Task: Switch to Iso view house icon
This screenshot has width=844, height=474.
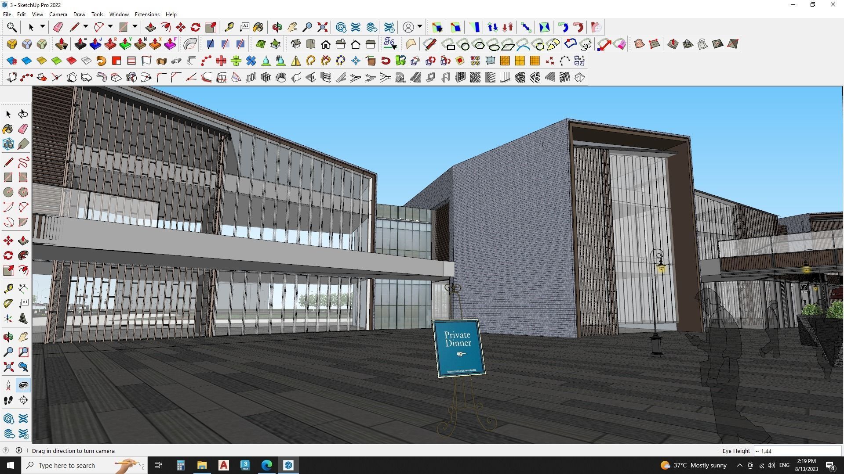Action: 296,44
